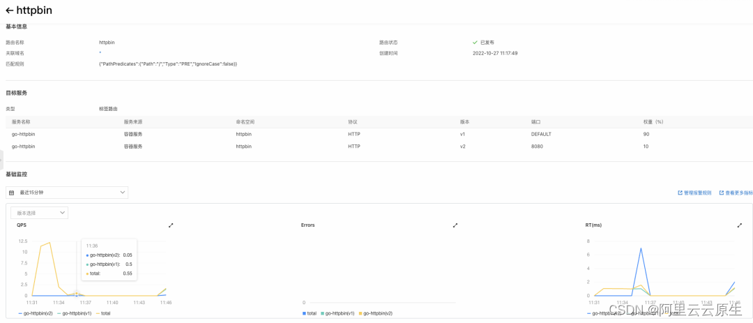Go back using the arrow beside httpbin
This screenshot has width=753, height=323.
click(x=9, y=10)
